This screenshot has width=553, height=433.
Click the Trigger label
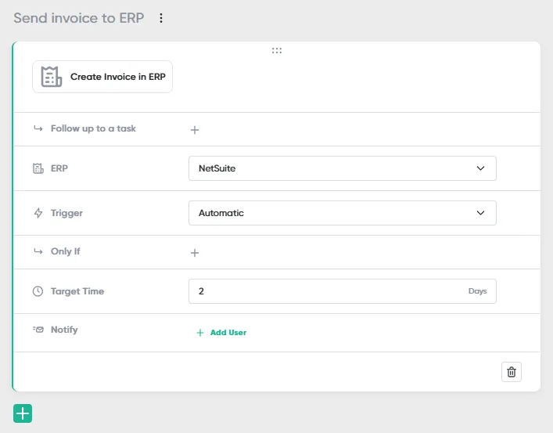coord(66,213)
